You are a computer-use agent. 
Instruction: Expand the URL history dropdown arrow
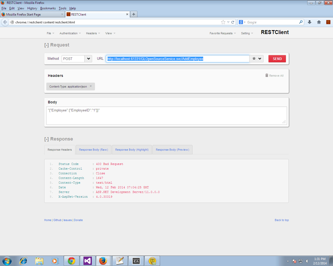[260, 59]
